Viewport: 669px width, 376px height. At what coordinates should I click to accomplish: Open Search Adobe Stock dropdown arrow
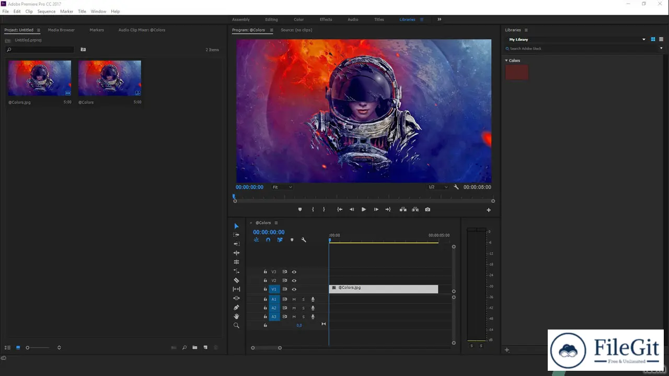(x=661, y=49)
